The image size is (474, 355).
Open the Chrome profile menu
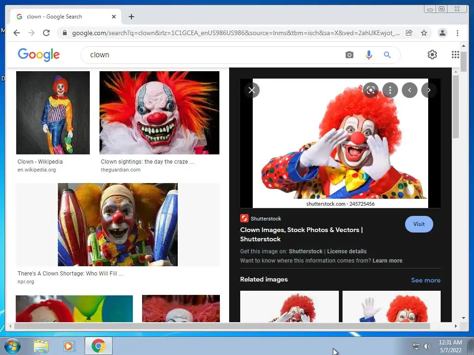442,33
